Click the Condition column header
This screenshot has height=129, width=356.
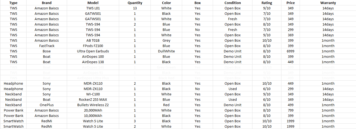click(x=233, y=3)
